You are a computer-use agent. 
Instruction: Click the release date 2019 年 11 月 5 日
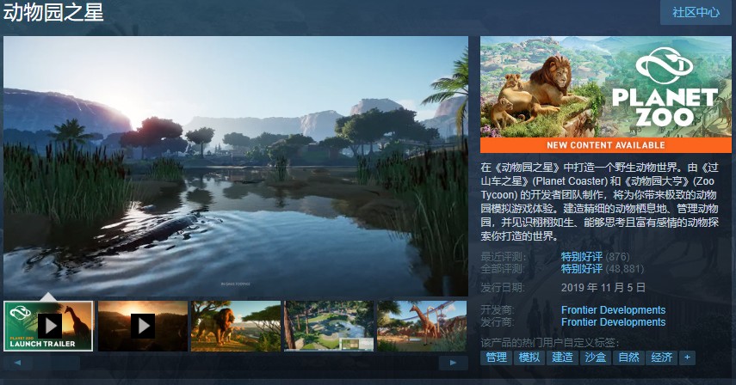(x=603, y=288)
